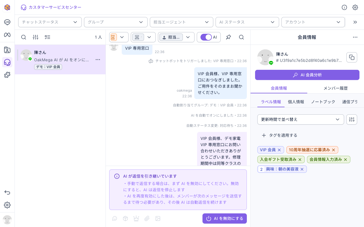Search the chat list with the magnifier icon
This screenshot has height=227, width=364.
[x=24, y=37]
